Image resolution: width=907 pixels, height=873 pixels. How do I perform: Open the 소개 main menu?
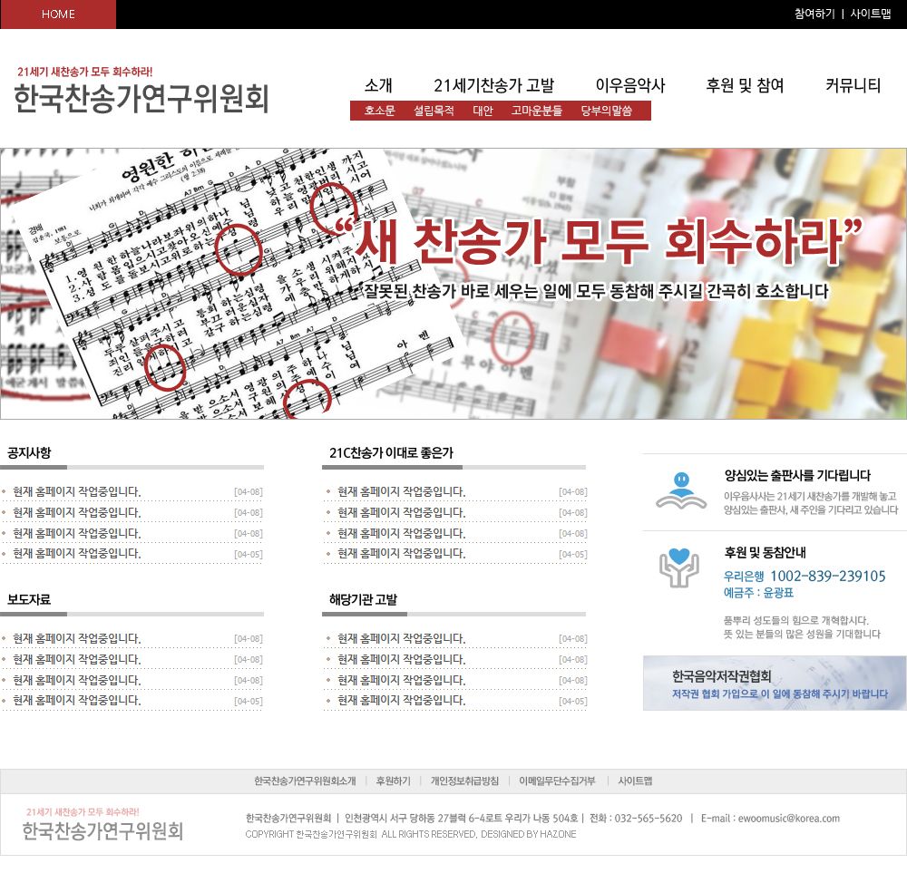click(x=378, y=86)
